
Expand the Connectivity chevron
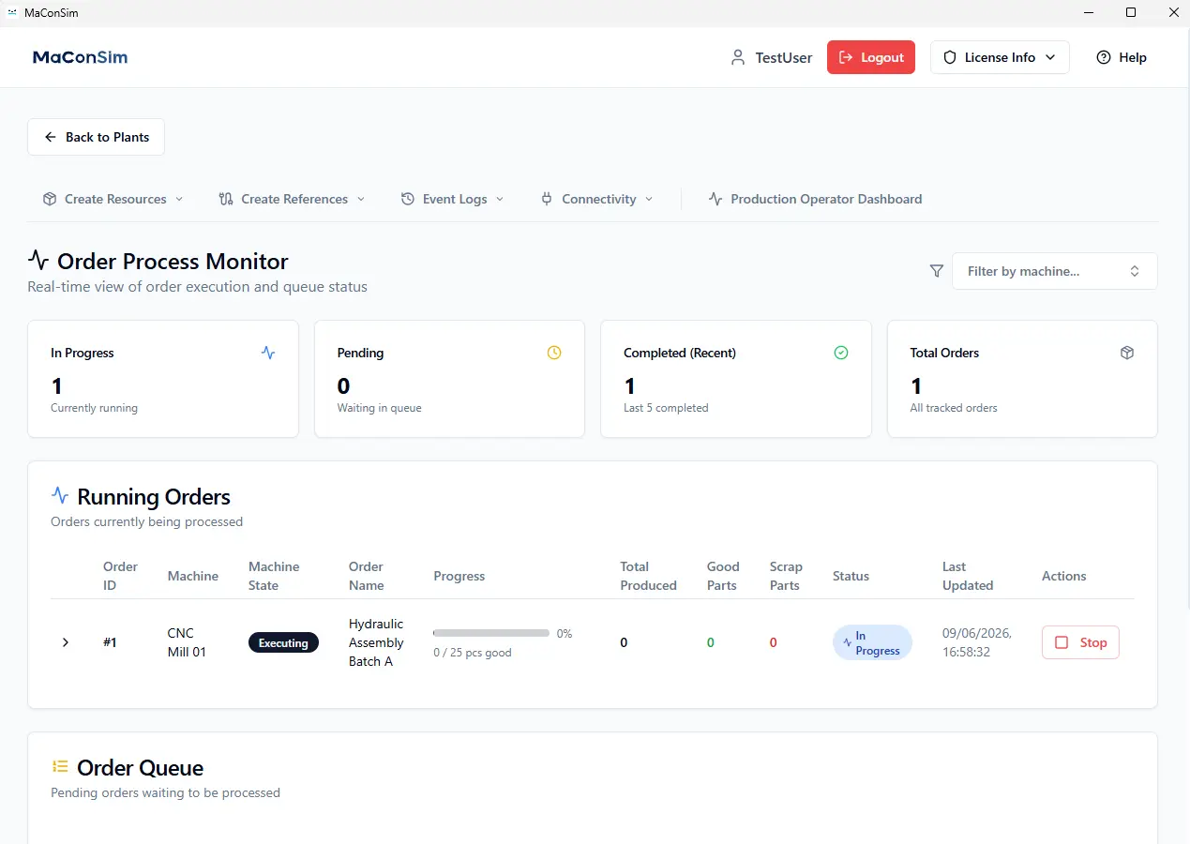(649, 199)
